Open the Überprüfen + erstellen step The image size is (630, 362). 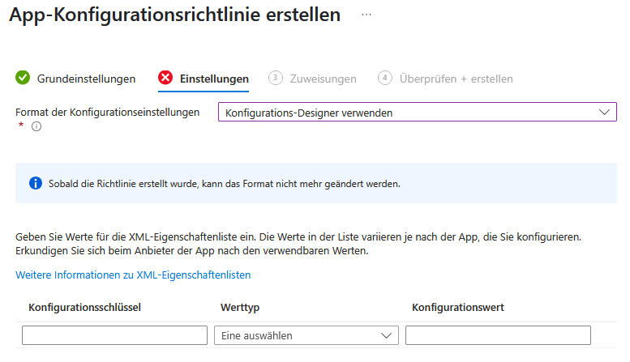click(456, 79)
